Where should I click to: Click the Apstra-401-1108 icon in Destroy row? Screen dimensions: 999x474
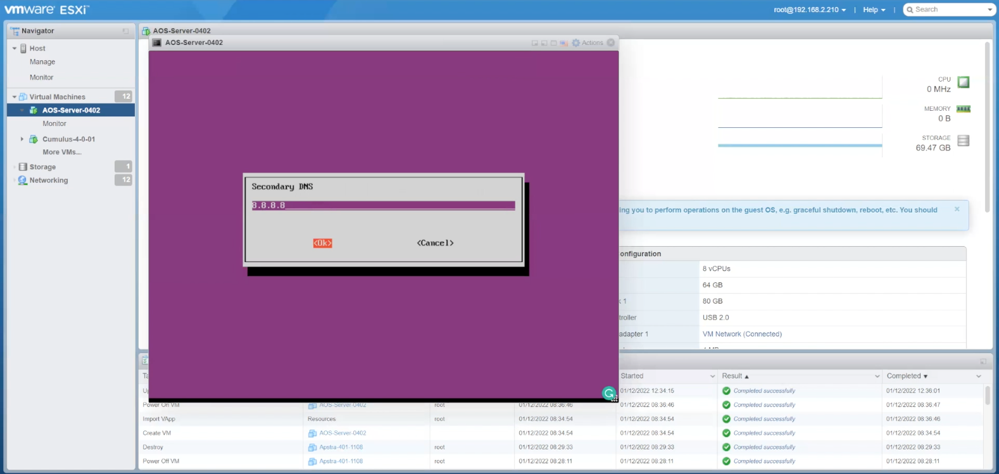(x=312, y=447)
